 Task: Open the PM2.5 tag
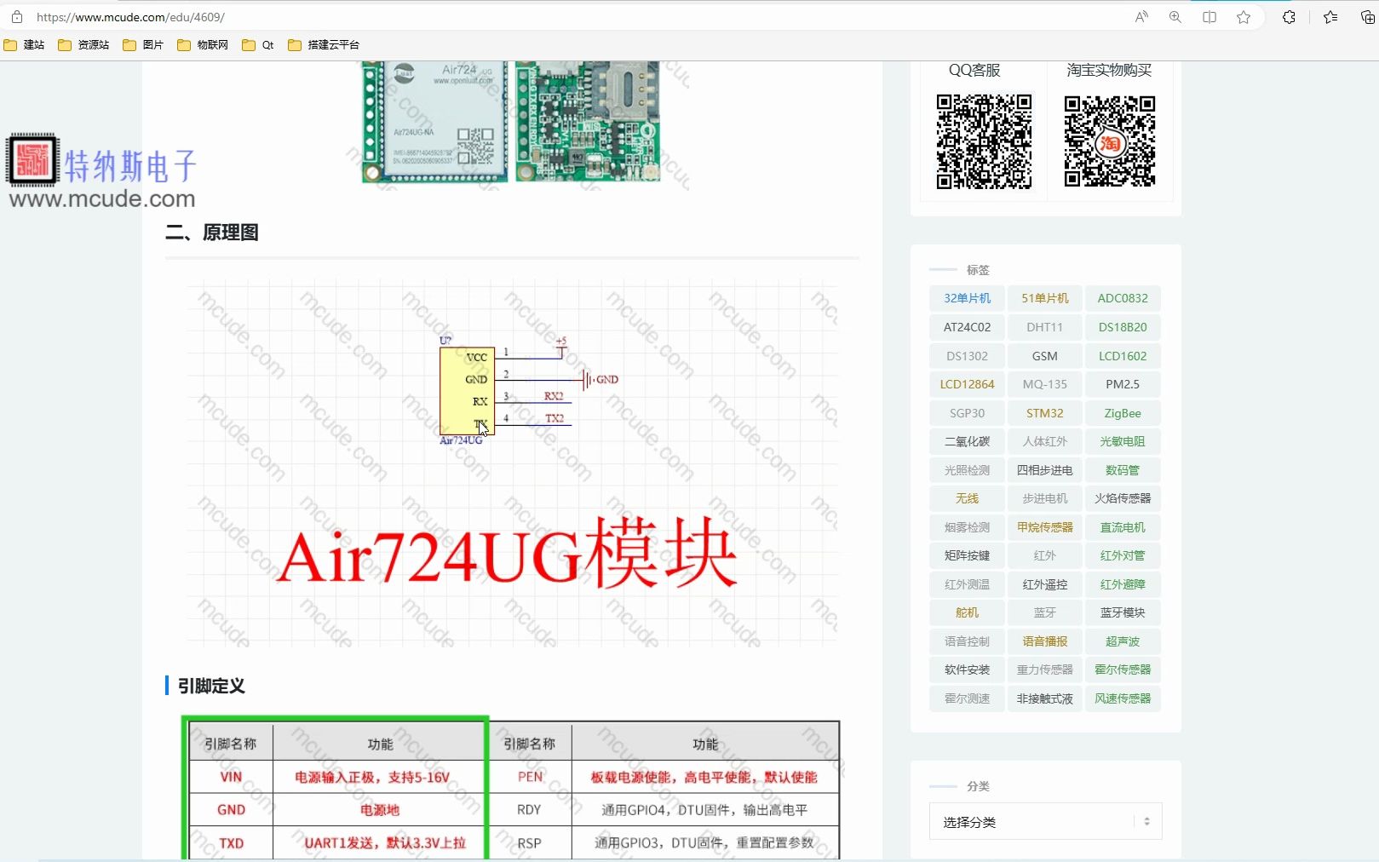[1123, 384]
